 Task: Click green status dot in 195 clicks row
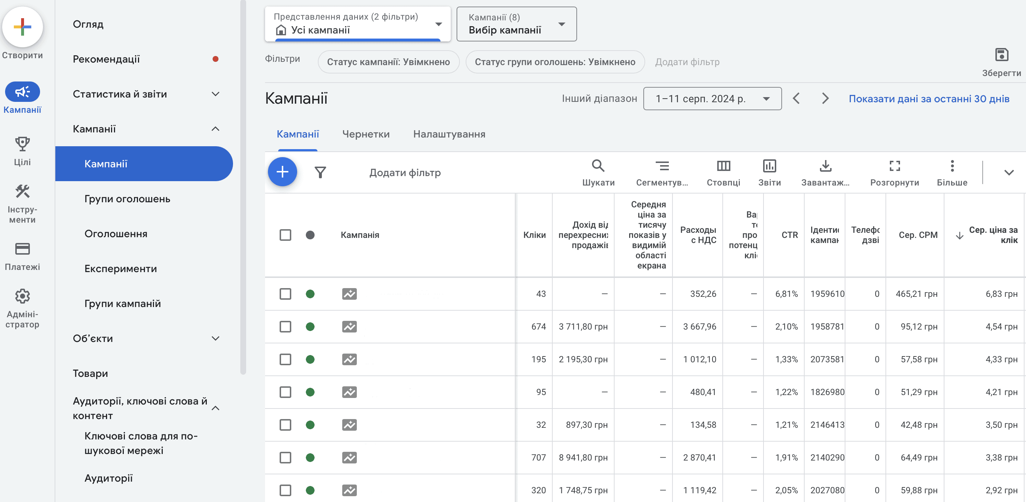click(310, 359)
